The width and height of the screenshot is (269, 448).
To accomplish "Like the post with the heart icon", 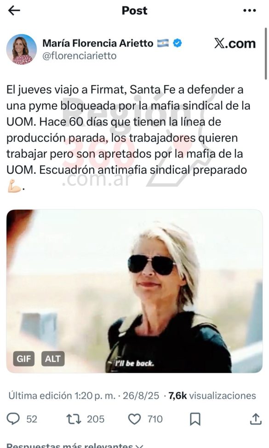I will (x=134, y=419).
